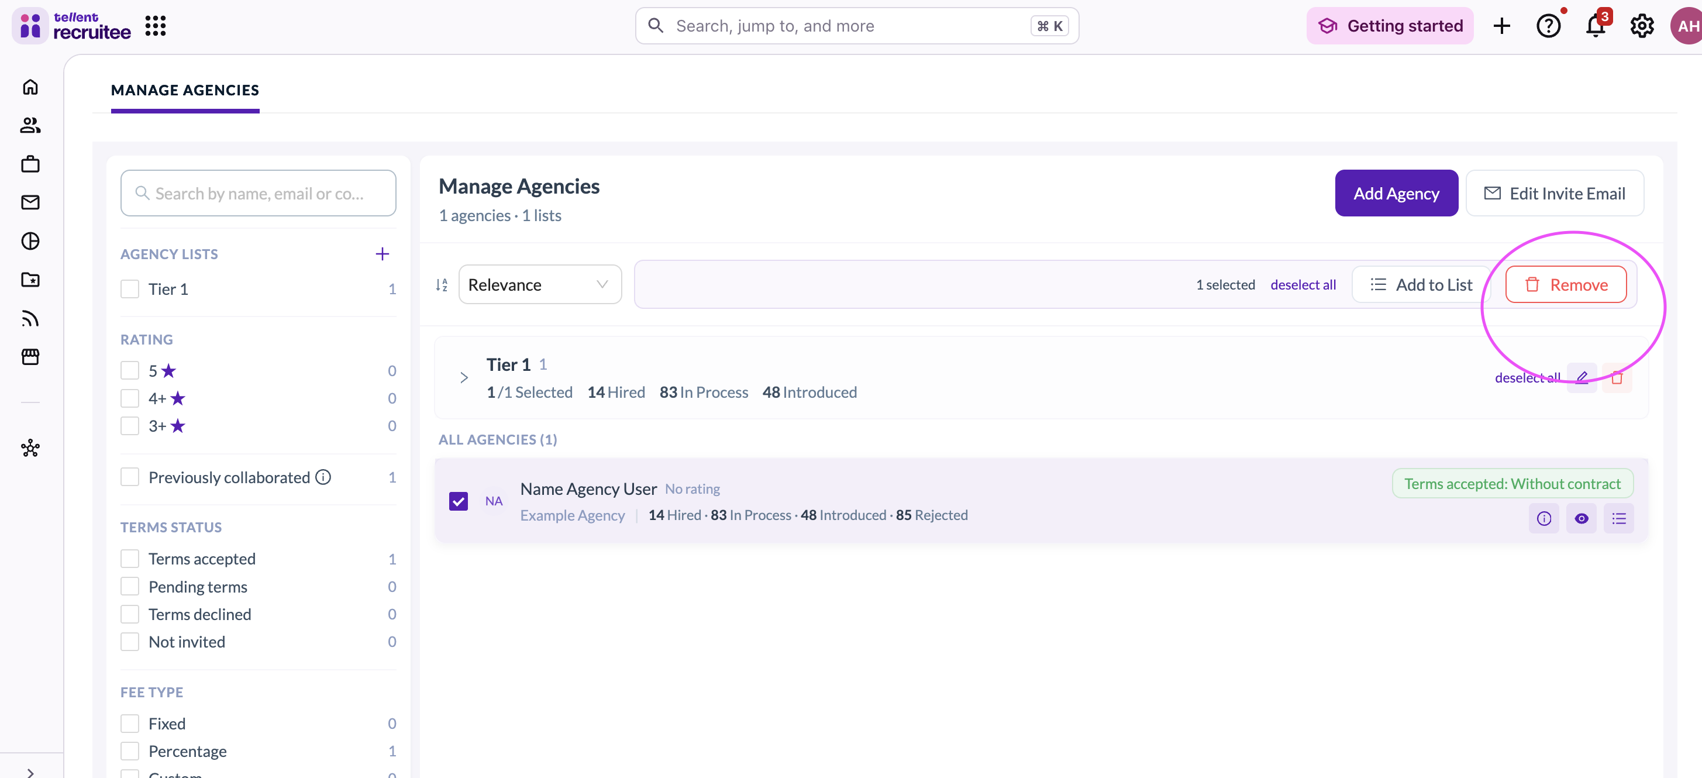Click the '48 Introduced' stat in Tier 1
Screen dimensions: 1702x778
click(x=809, y=392)
